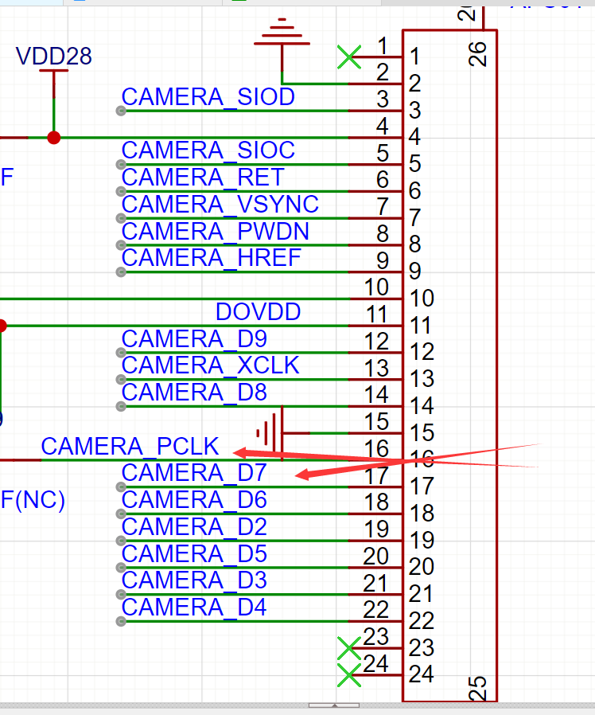The image size is (595, 715).
Task: Select the CAMERA_SIOC net label
Action: [208, 150]
